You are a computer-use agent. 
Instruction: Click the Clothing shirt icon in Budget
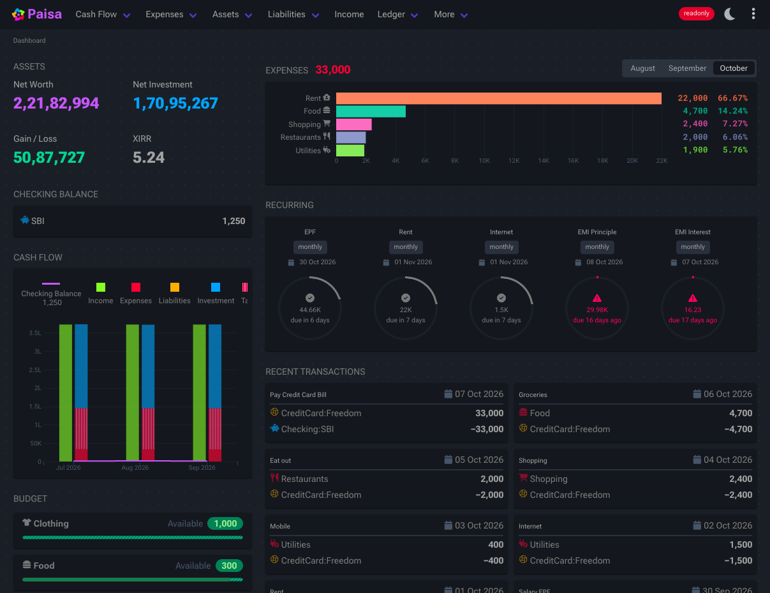[x=27, y=523]
